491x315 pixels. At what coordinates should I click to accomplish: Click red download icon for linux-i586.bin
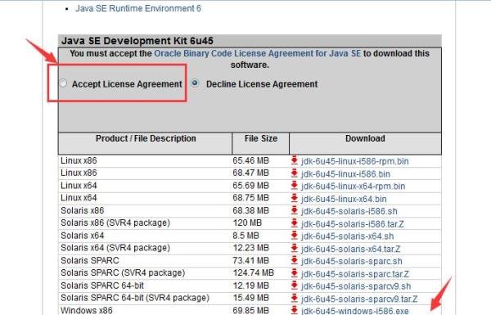click(x=294, y=173)
